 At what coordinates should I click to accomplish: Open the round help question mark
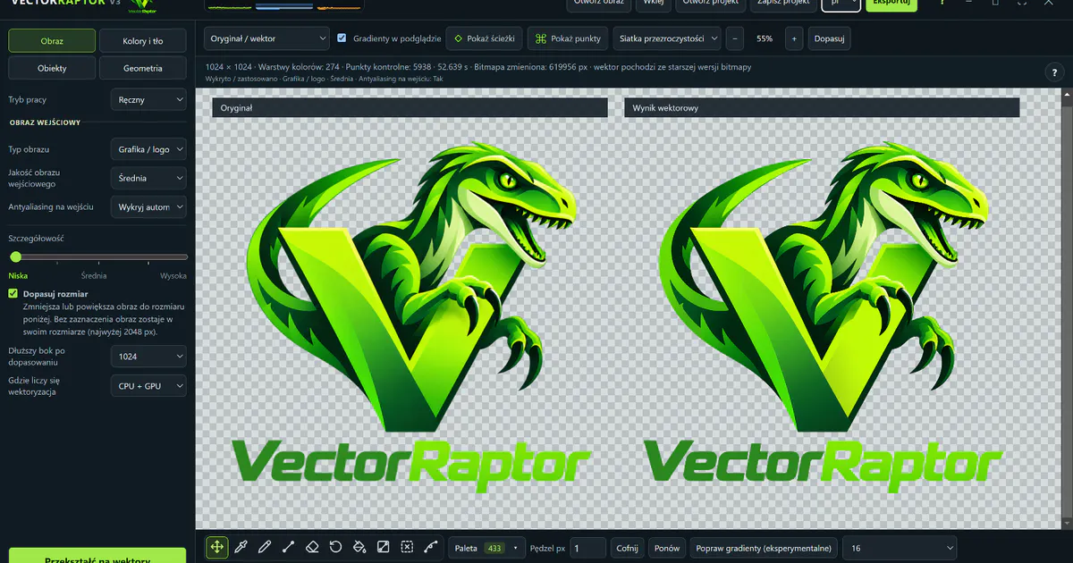coord(1052,73)
